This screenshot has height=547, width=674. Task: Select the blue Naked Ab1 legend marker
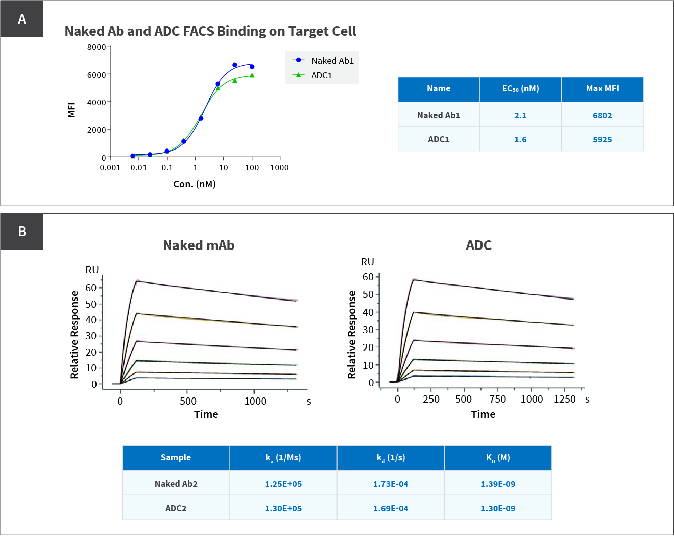point(299,60)
